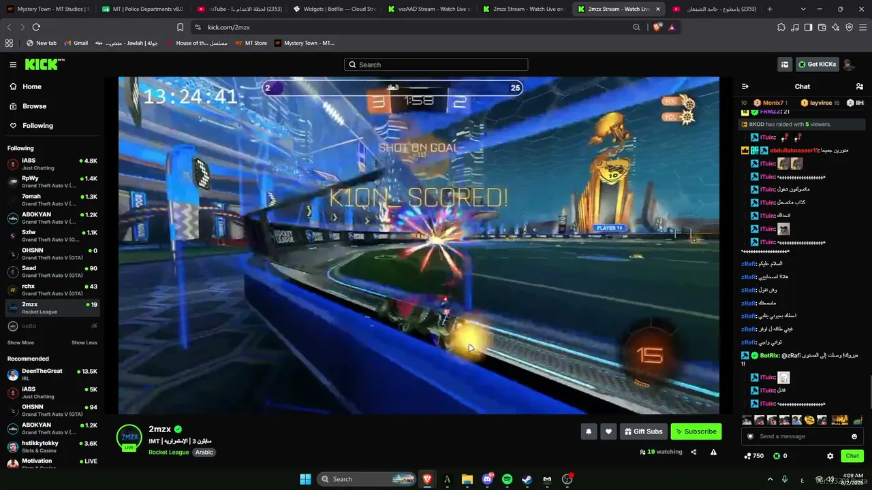Switch to vssAAD Stream browser tab
Screen dimensions: 872x490
pos(429,9)
